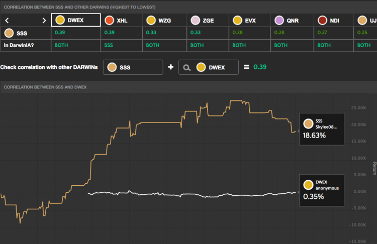
Task: Select the ZGE column header
Action: [x=208, y=20]
